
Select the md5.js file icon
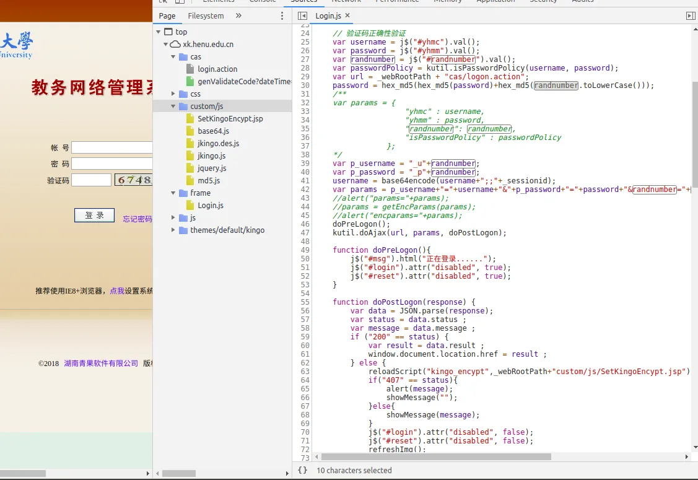[x=191, y=180]
